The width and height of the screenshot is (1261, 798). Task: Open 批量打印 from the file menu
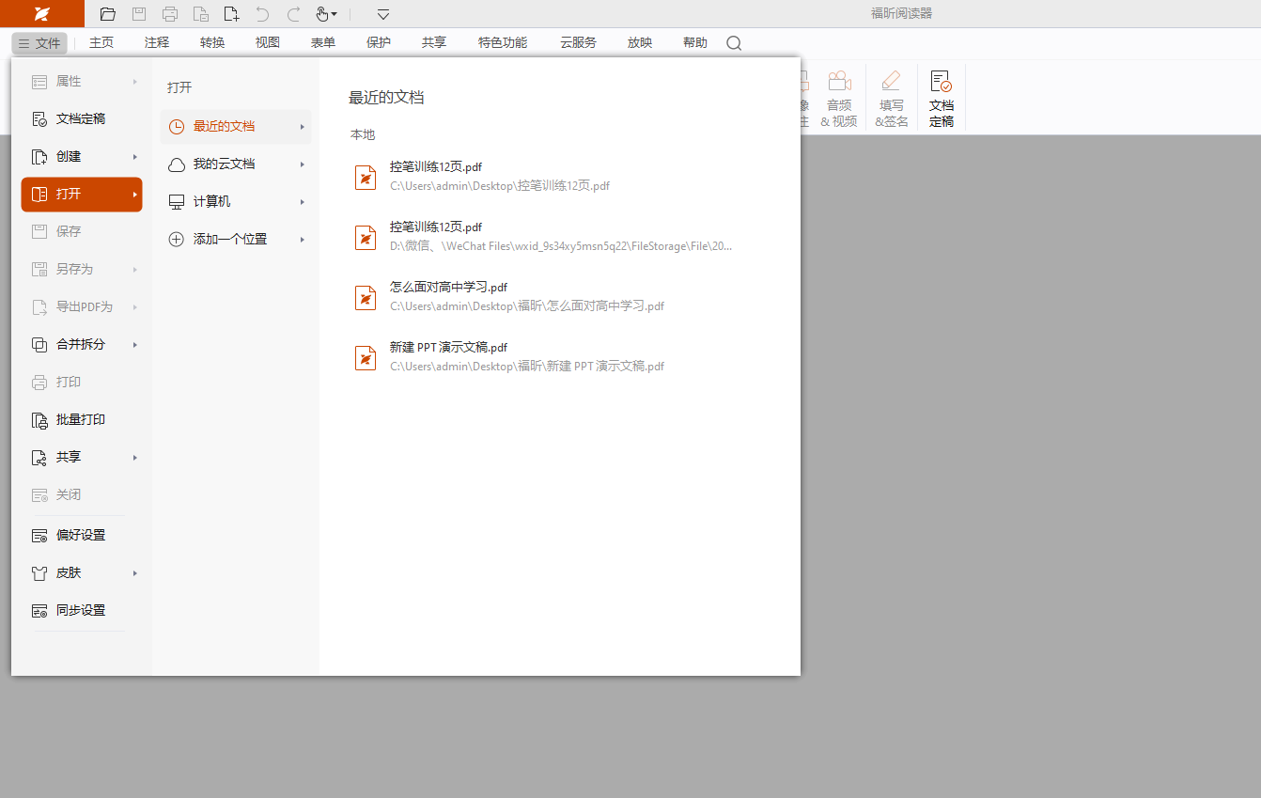click(80, 419)
